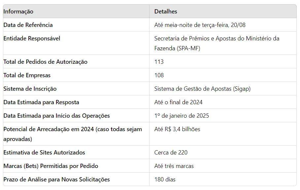Select the Data de Referência cell
The height and width of the screenshot is (190, 300).
tap(28, 25)
